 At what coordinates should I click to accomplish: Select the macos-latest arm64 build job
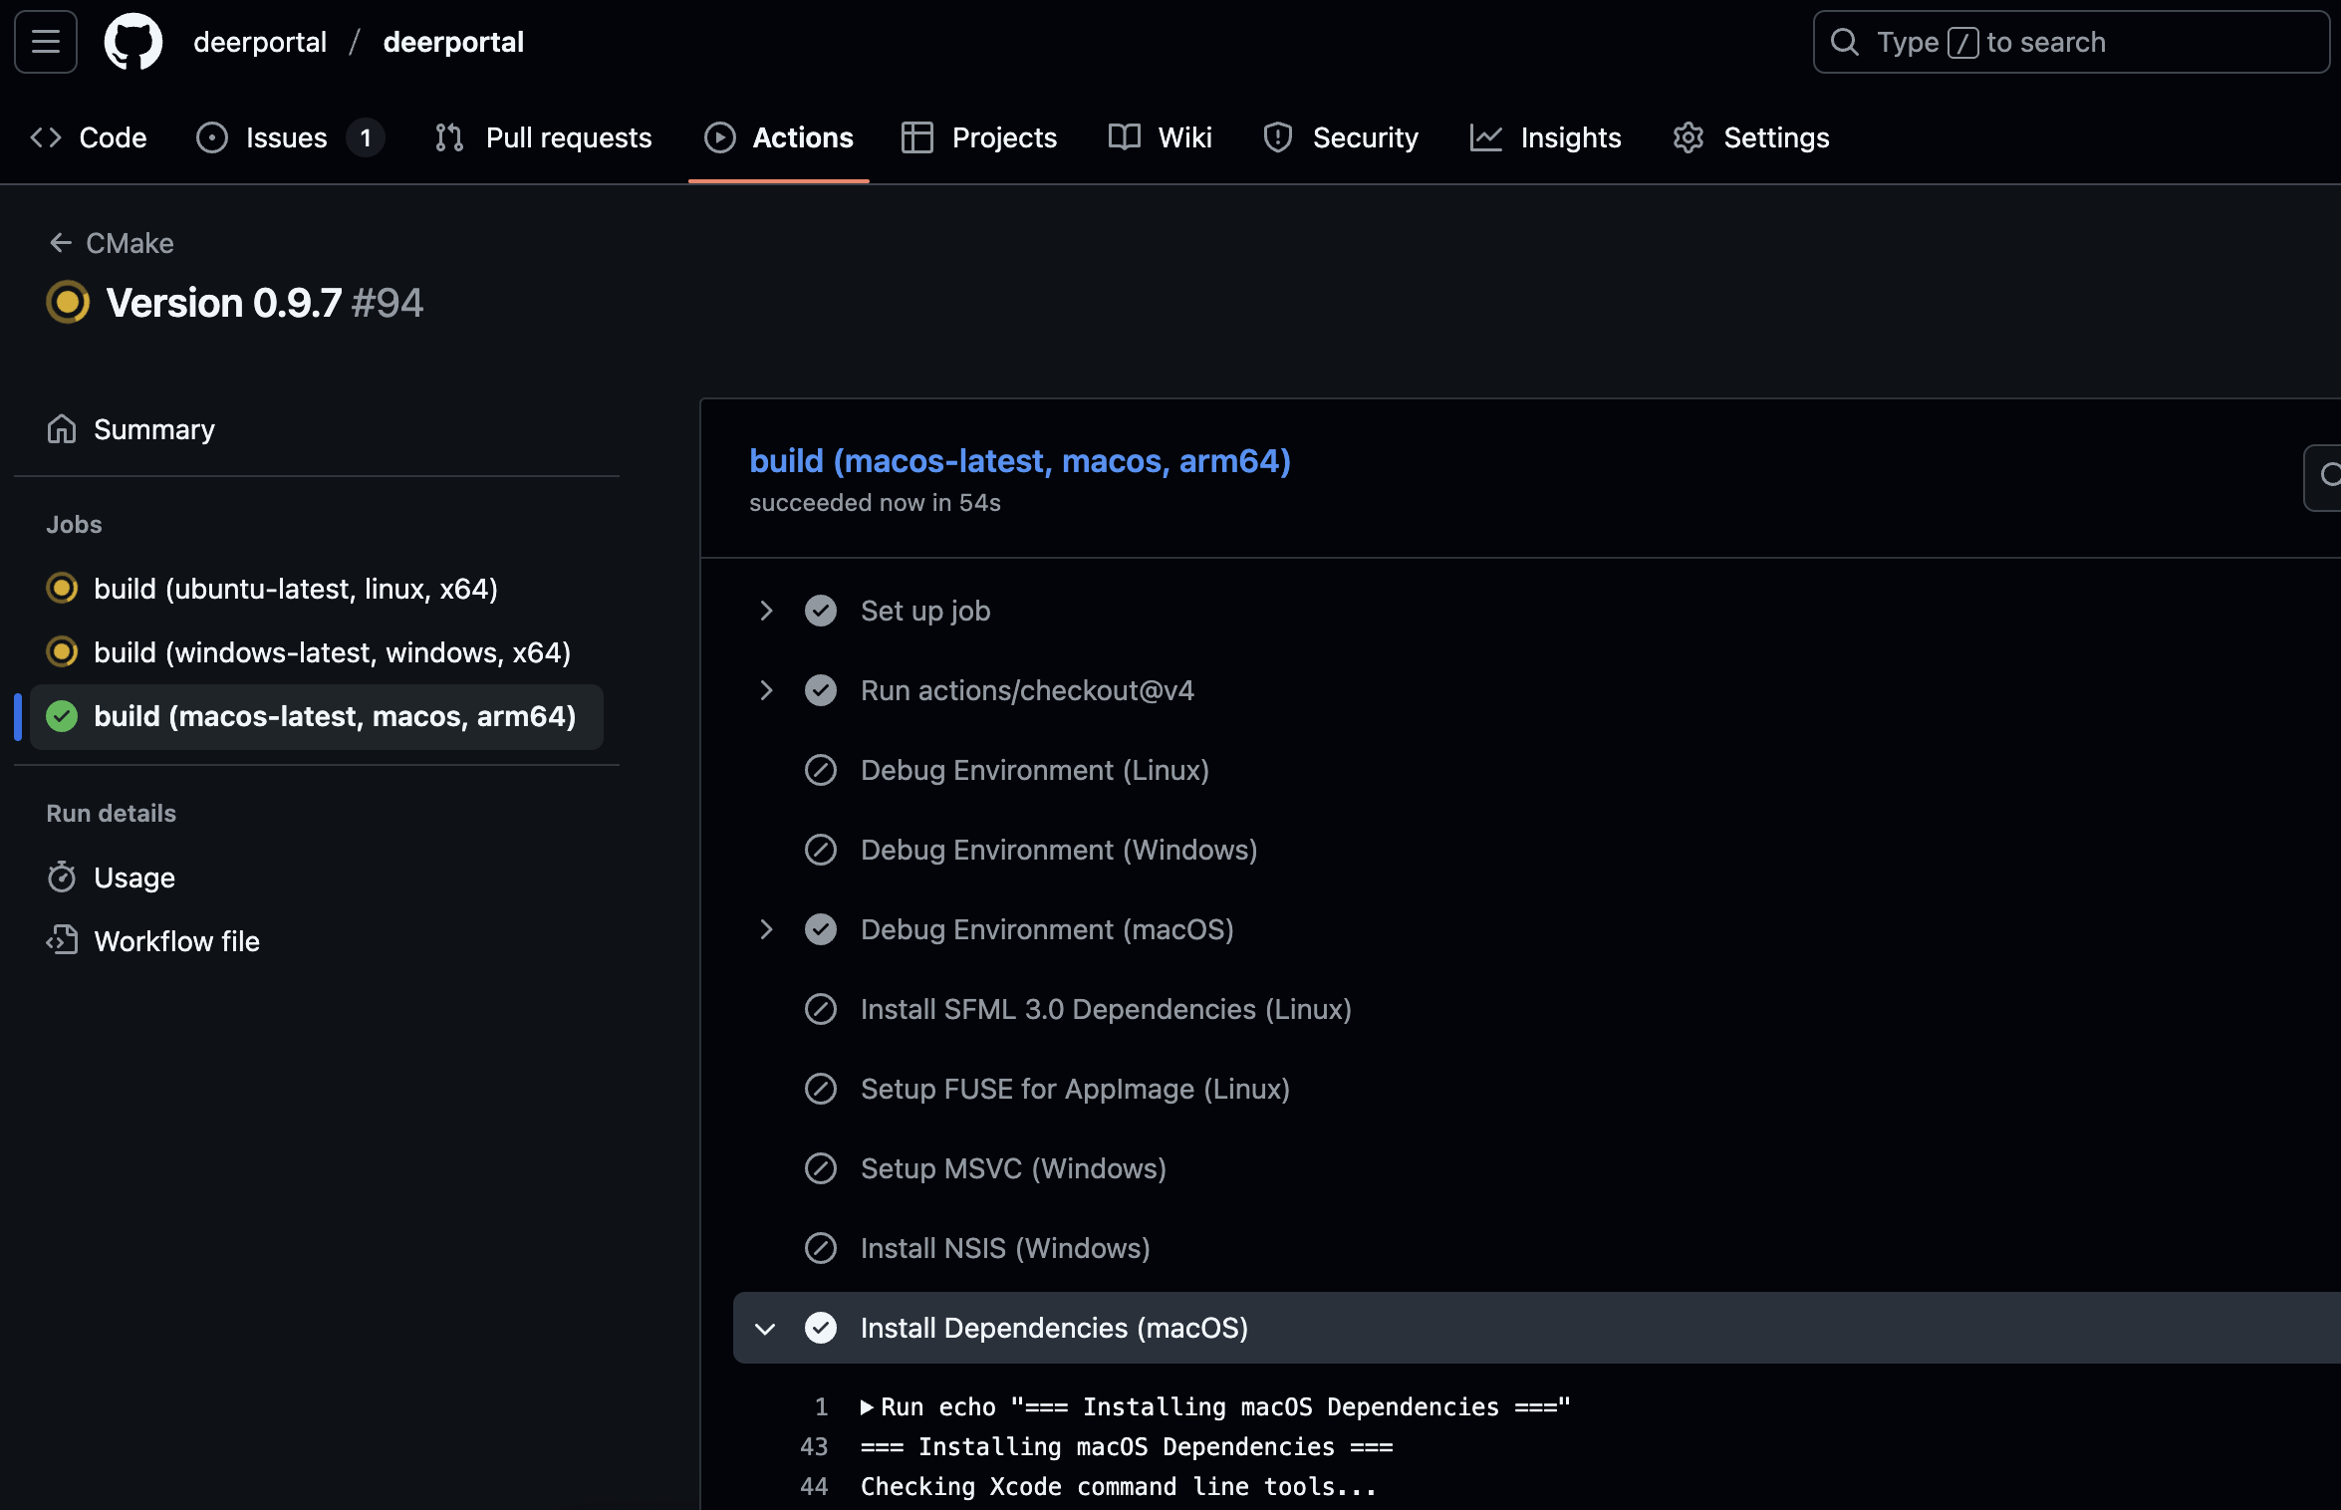[317, 716]
